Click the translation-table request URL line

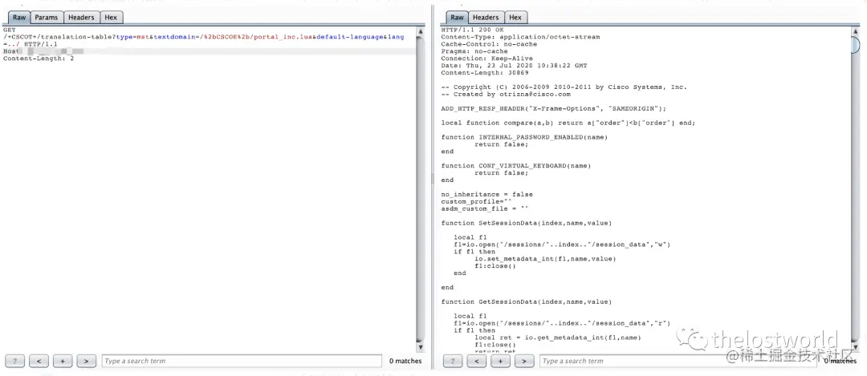coord(203,37)
